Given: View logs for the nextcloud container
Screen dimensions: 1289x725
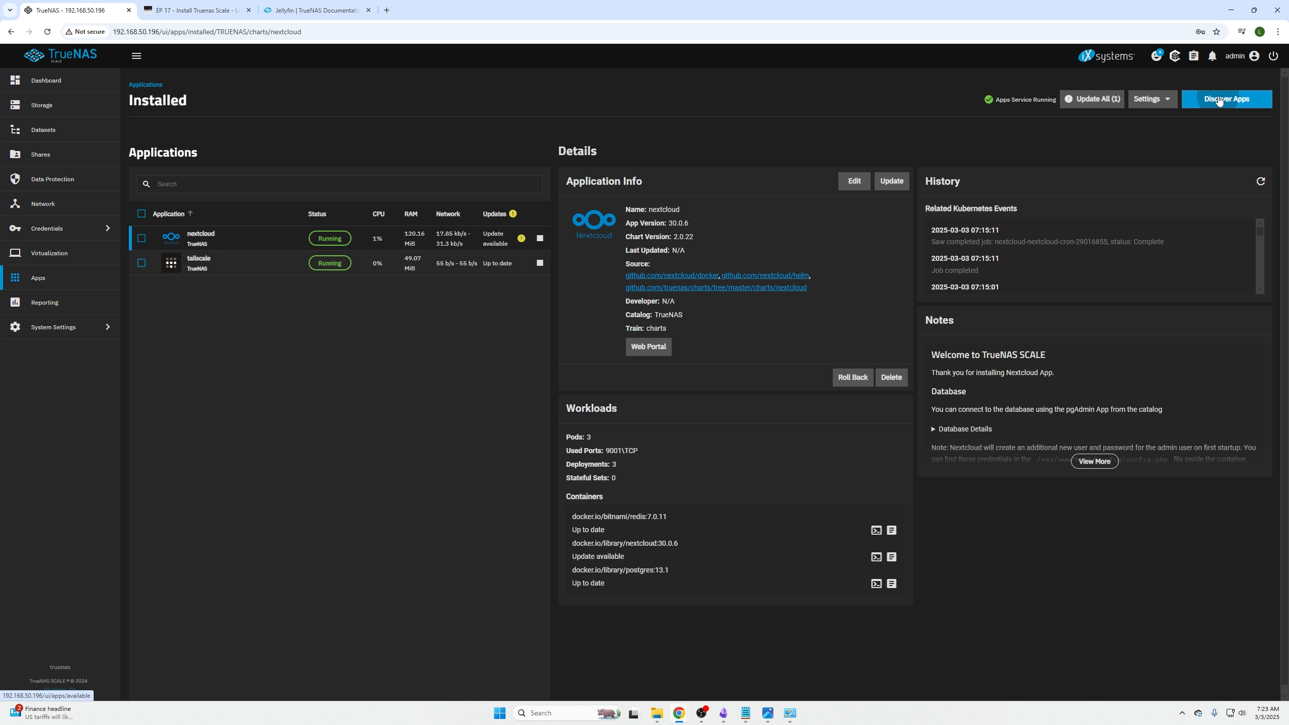Looking at the screenshot, I should point(891,557).
